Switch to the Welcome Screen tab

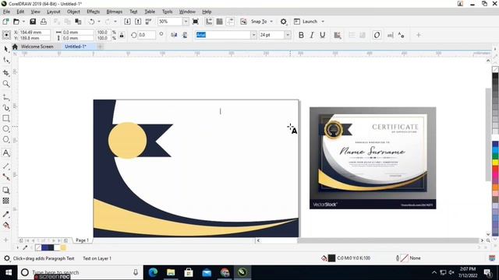[37, 47]
